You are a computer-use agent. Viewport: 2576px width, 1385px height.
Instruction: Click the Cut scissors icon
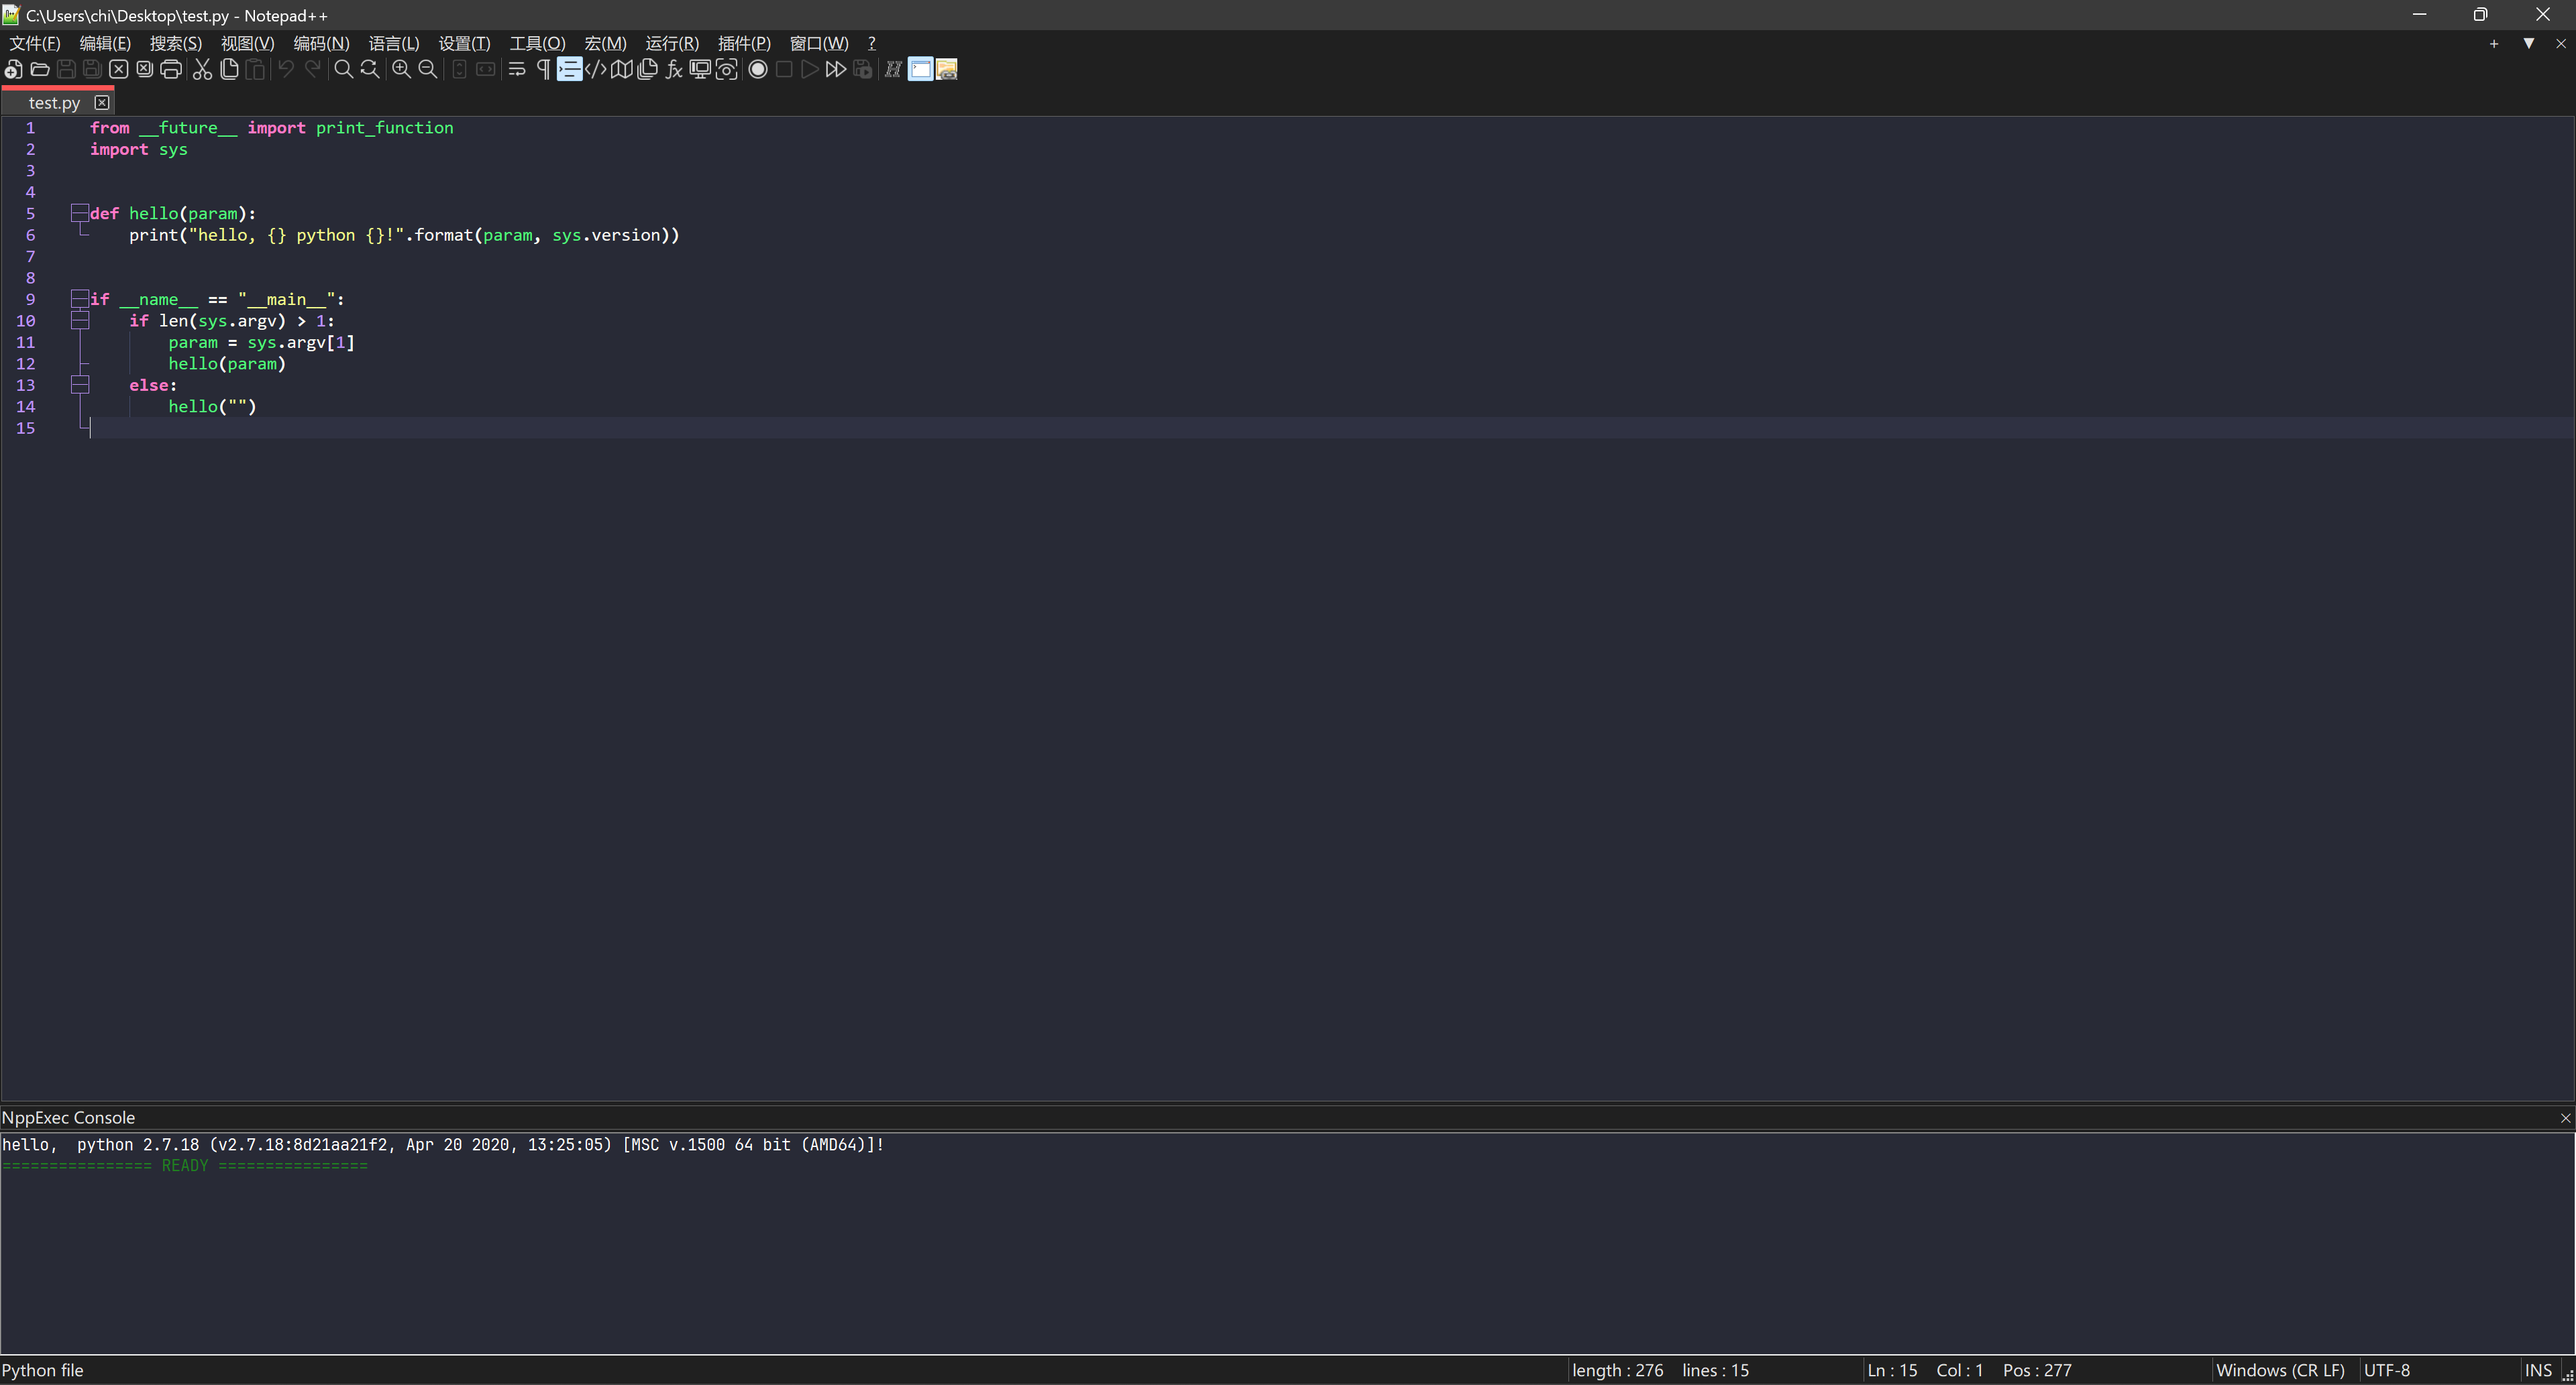(202, 69)
